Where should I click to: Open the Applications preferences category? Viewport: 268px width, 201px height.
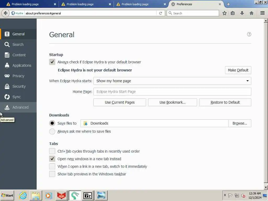[18, 65]
